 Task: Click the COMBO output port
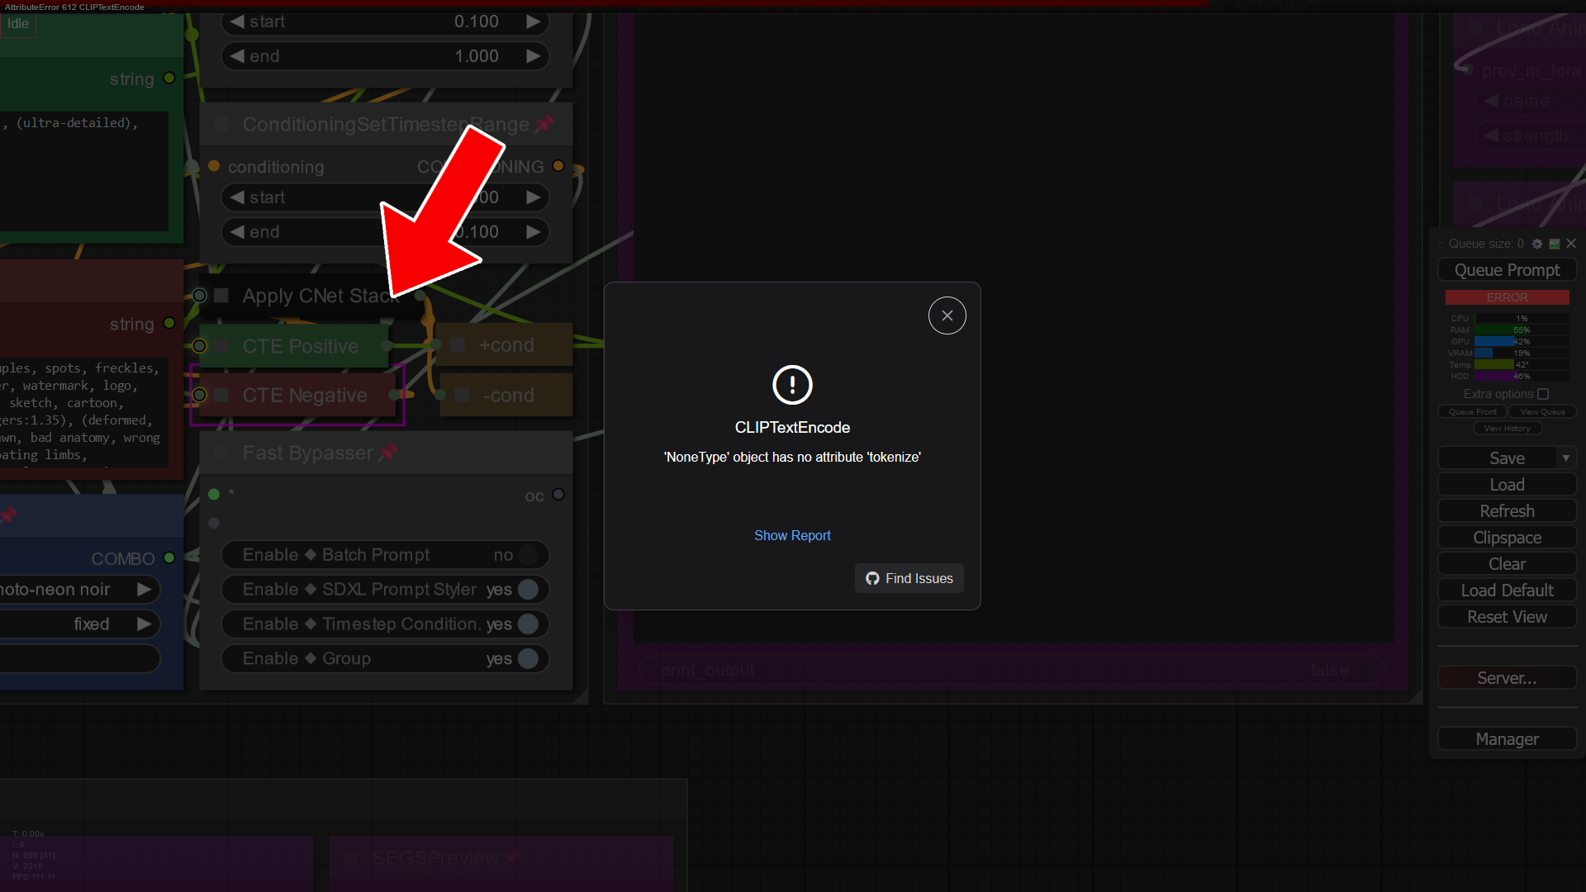(169, 558)
